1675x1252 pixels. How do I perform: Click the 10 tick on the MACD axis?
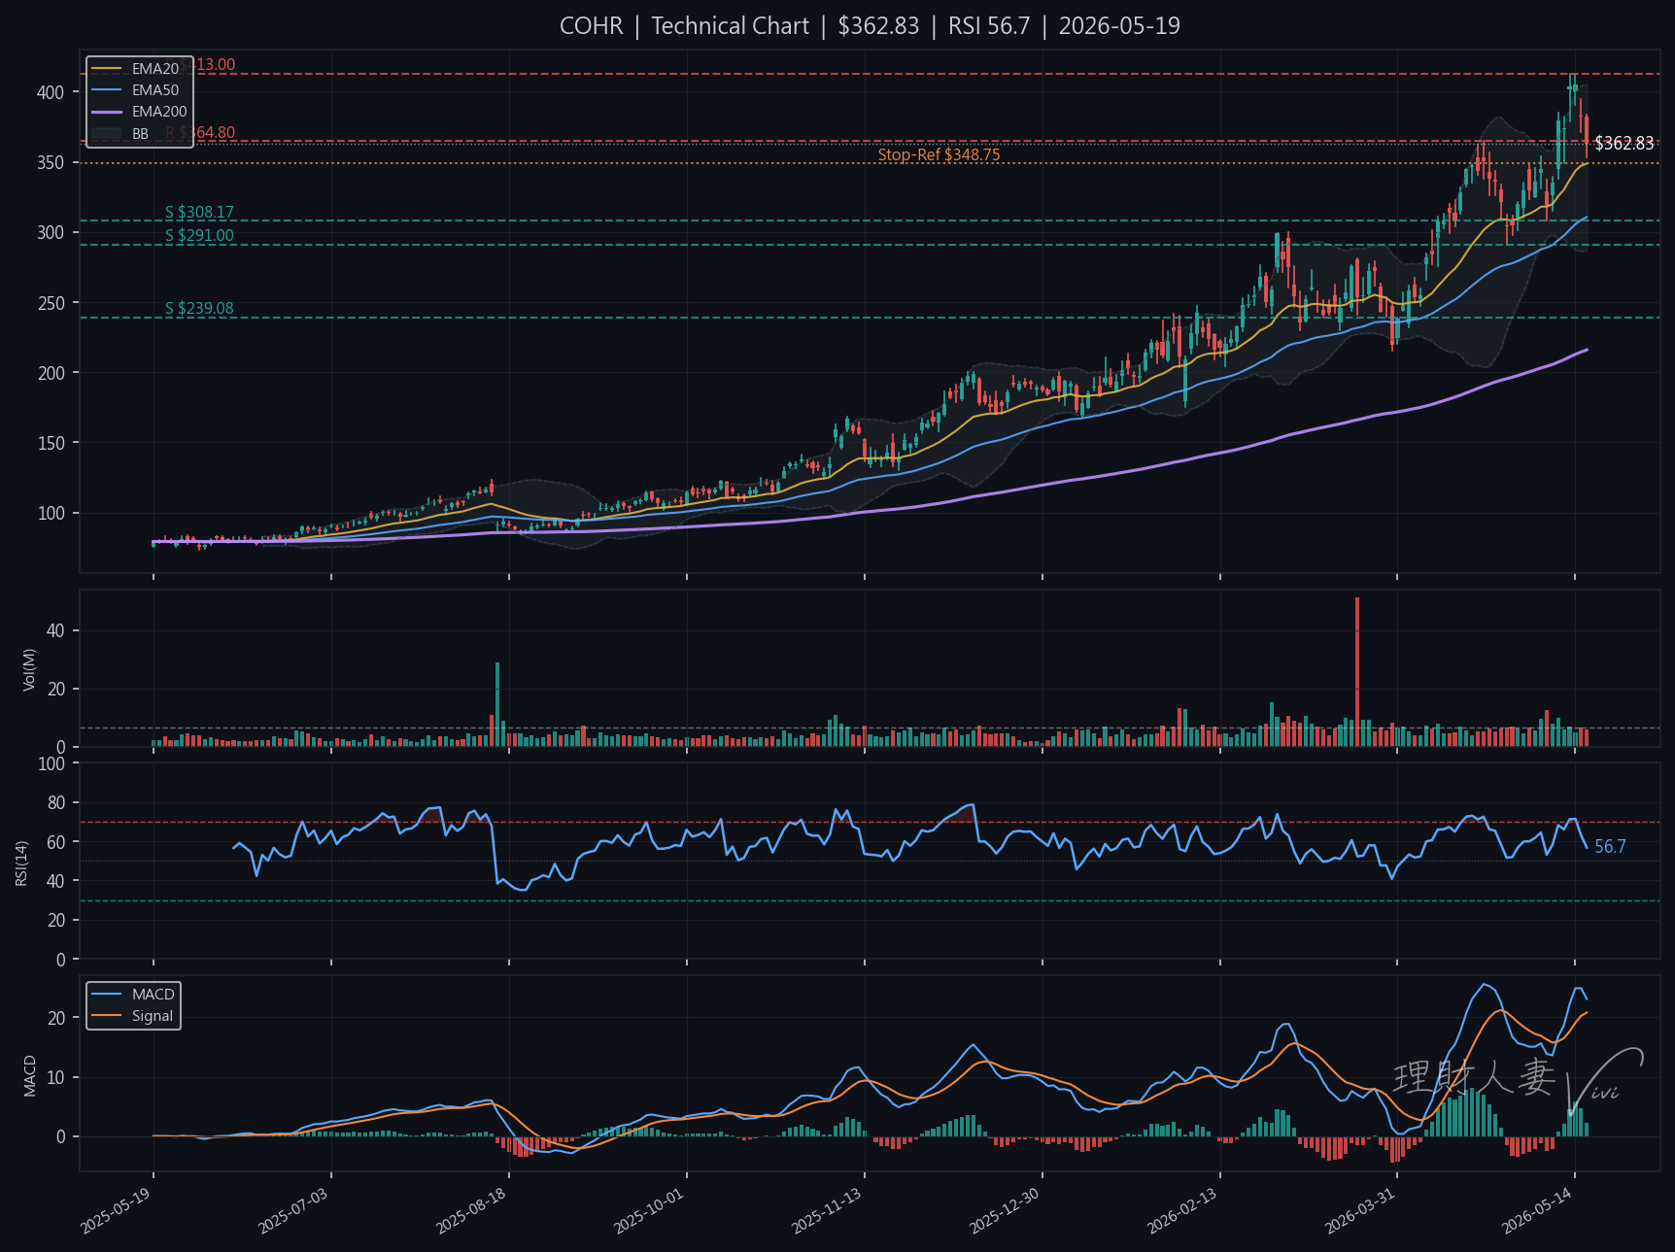56,1078
